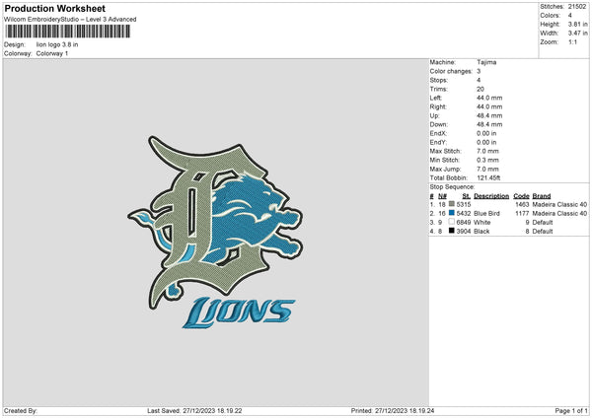This screenshot has width=592, height=418.
Task: Click the 'Colorway 1' value
Action: (52, 53)
